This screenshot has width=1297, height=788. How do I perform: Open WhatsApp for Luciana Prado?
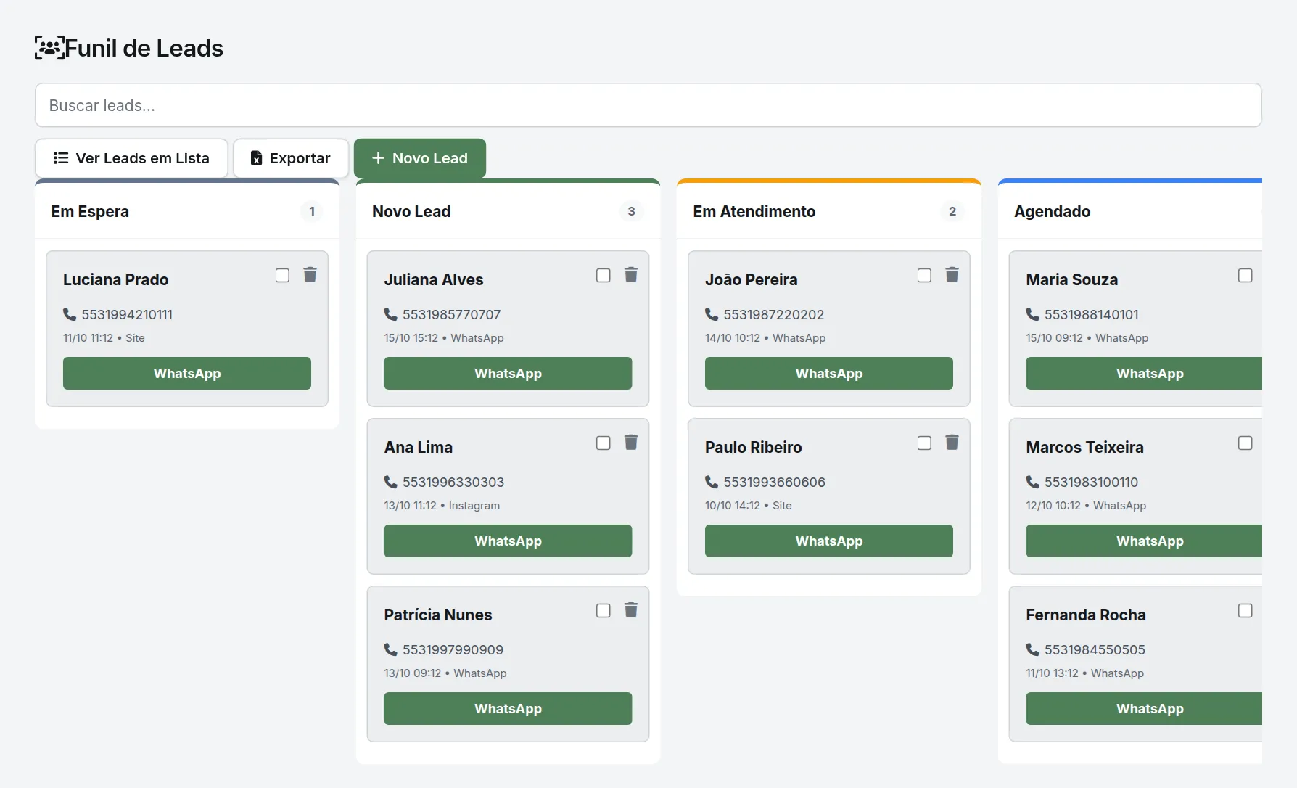pyautogui.click(x=187, y=373)
